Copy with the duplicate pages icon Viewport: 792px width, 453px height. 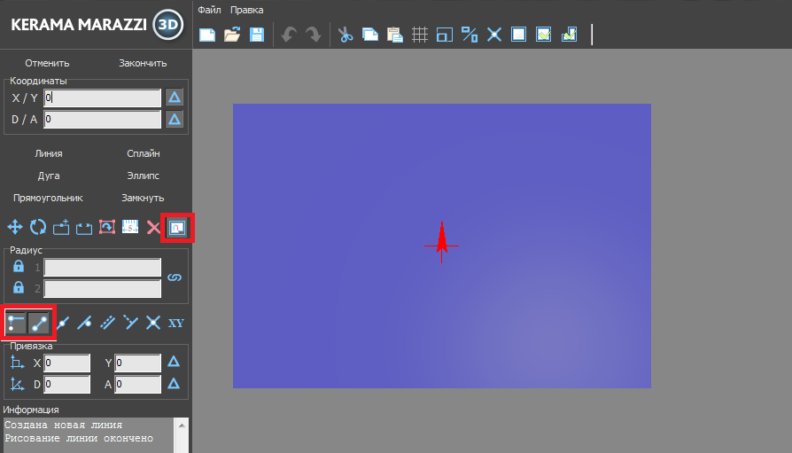[x=370, y=35]
